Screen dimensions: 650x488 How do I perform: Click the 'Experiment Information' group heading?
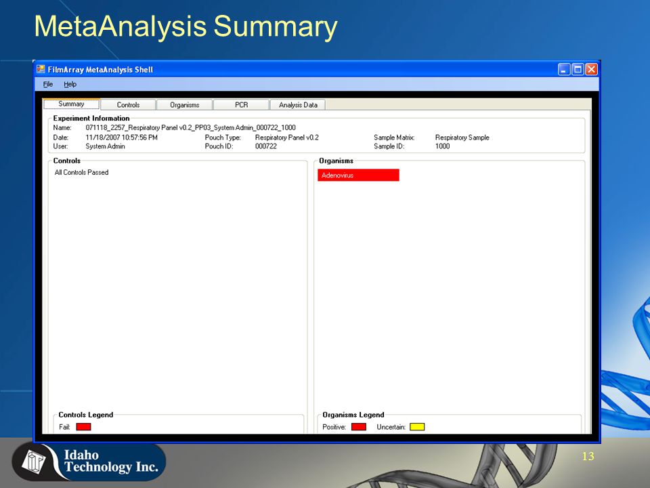pos(91,118)
